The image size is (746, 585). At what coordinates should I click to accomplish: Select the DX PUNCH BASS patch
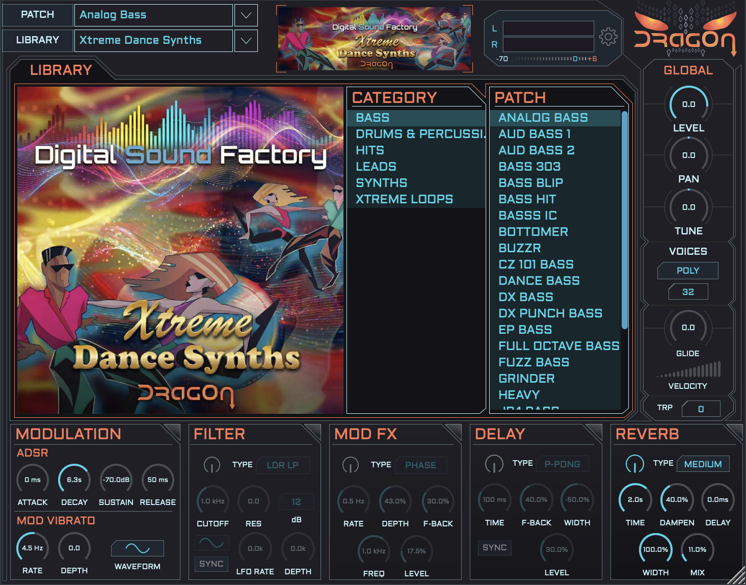tap(555, 313)
